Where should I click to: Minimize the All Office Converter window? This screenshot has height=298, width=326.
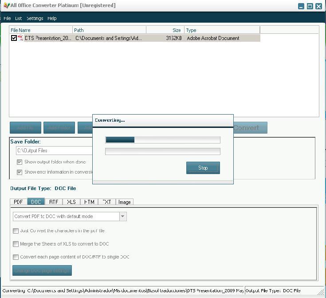[301, 6]
